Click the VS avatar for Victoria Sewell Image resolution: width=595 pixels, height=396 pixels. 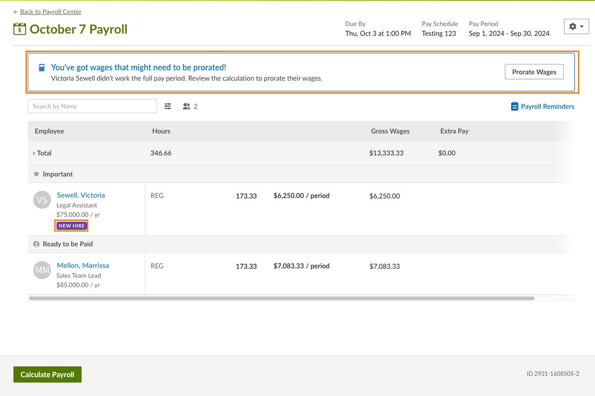point(42,200)
